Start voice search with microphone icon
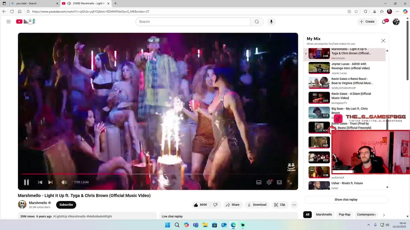Screen dimensions: 410x230 (x=271, y=21)
